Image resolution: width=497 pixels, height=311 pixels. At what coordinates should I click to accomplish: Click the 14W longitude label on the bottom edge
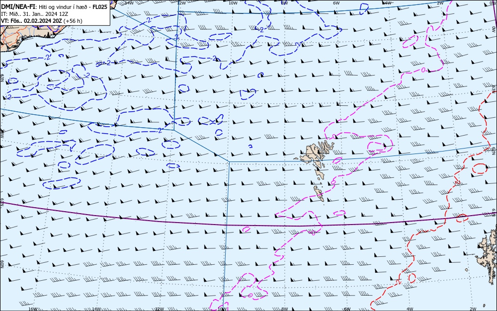click(96, 309)
